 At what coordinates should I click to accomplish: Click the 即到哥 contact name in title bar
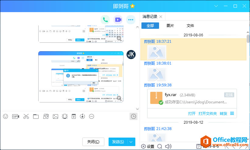[121, 6]
